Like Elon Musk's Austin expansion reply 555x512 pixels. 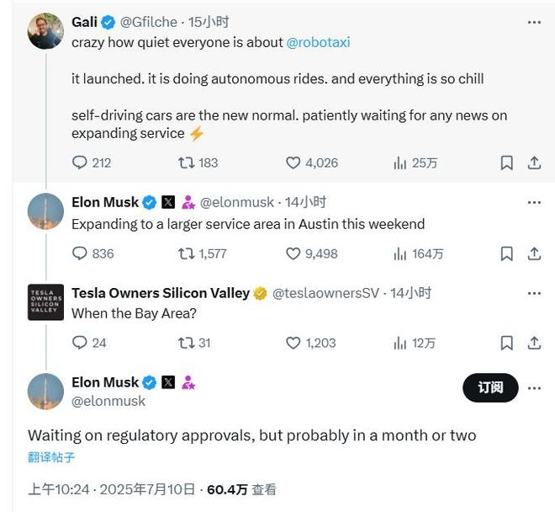tap(293, 253)
